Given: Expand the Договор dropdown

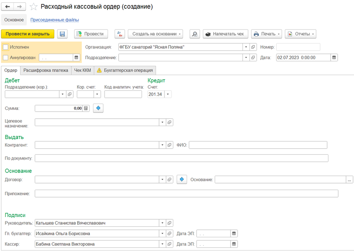Looking at the screenshot, I should [x=162, y=180].
